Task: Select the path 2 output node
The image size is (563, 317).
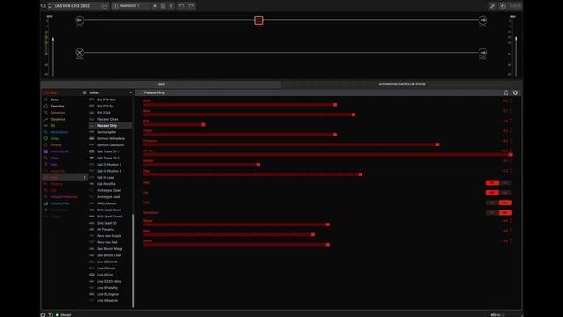Action: pos(483,53)
